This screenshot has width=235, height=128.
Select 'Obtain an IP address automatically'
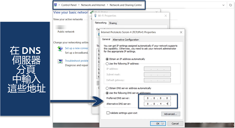pos(107,59)
